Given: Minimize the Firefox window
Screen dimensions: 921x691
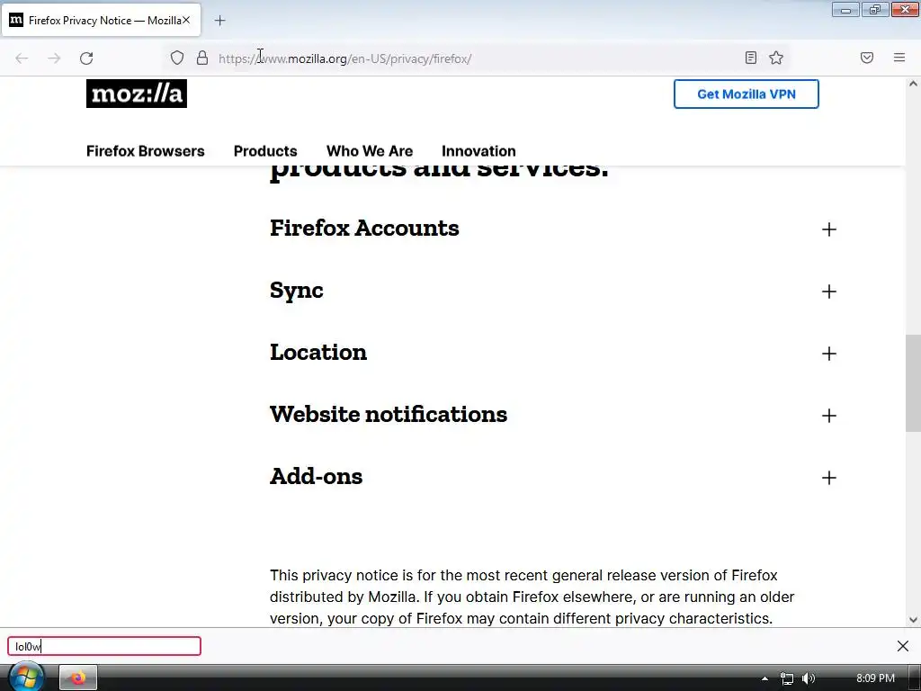Looking at the screenshot, I should tap(845, 10).
